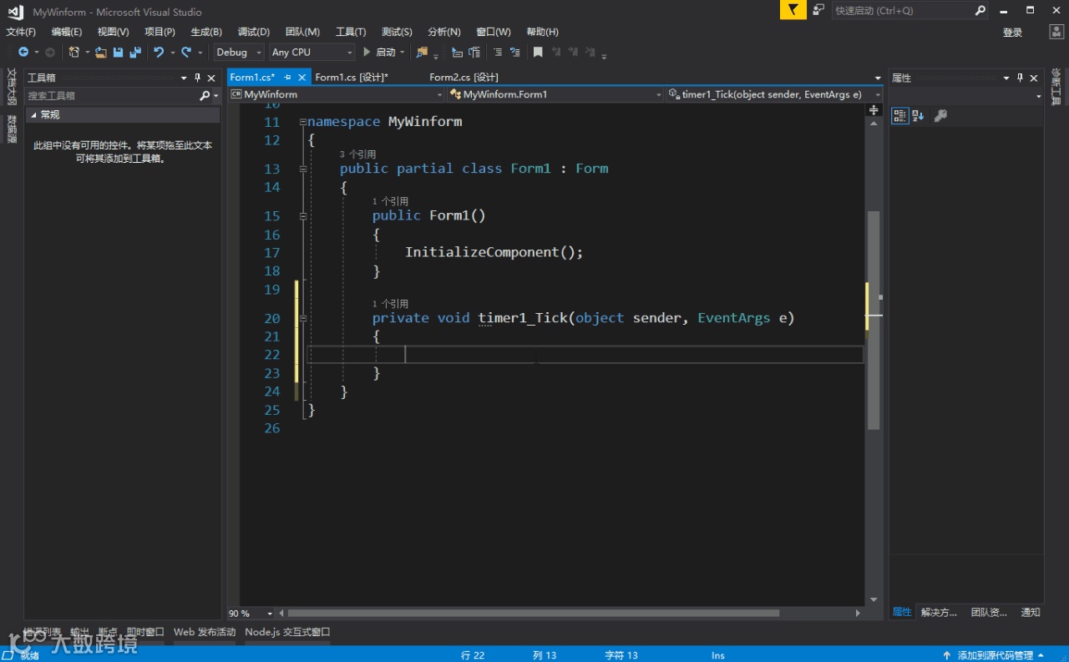The image size is (1069, 662).
Task: Undo the last edit with Undo icon
Action: click(x=159, y=52)
